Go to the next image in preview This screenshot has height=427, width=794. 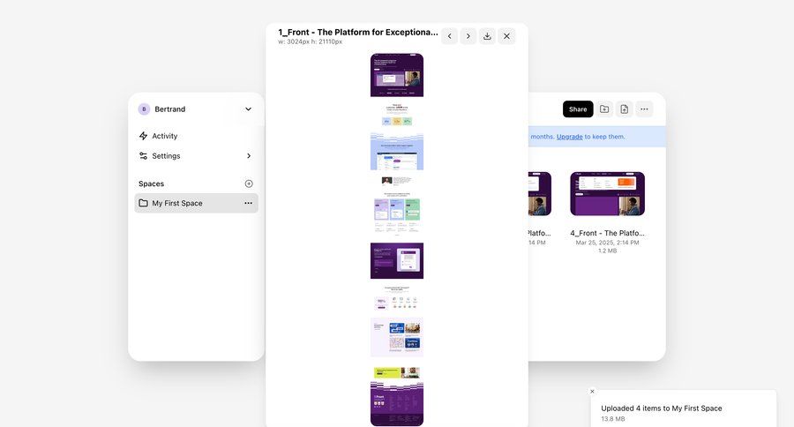pyautogui.click(x=468, y=36)
